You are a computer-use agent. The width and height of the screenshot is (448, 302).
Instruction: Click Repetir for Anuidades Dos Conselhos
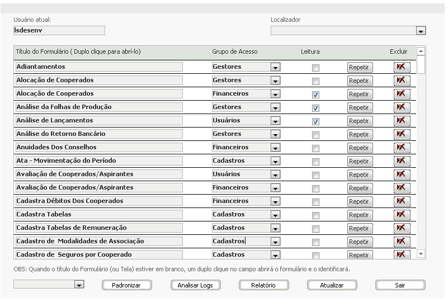(360, 148)
